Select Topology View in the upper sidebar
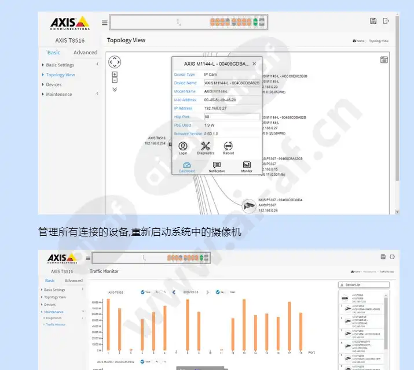 [x=60, y=75]
